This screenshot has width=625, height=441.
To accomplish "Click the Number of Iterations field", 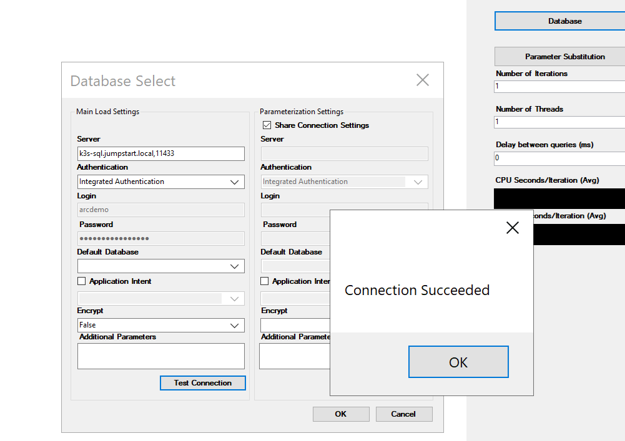I will pyautogui.click(x=559, y=87).
